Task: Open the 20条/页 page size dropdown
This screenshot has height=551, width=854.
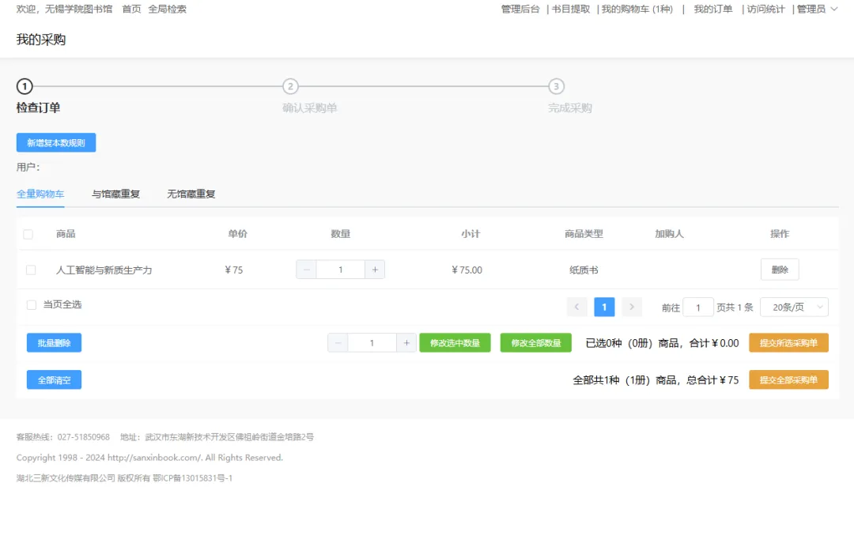Action: coord(793,308)
